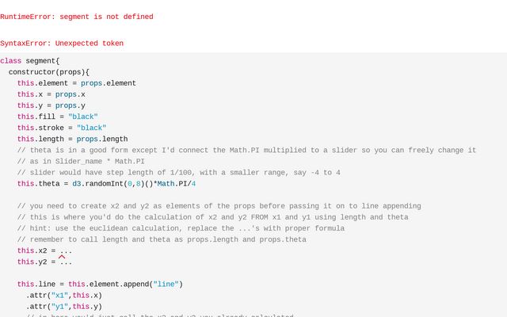Screen dimensions: 507x317
Task: Click the SyntaxError Unexpected token message
Action: point(62,44)
